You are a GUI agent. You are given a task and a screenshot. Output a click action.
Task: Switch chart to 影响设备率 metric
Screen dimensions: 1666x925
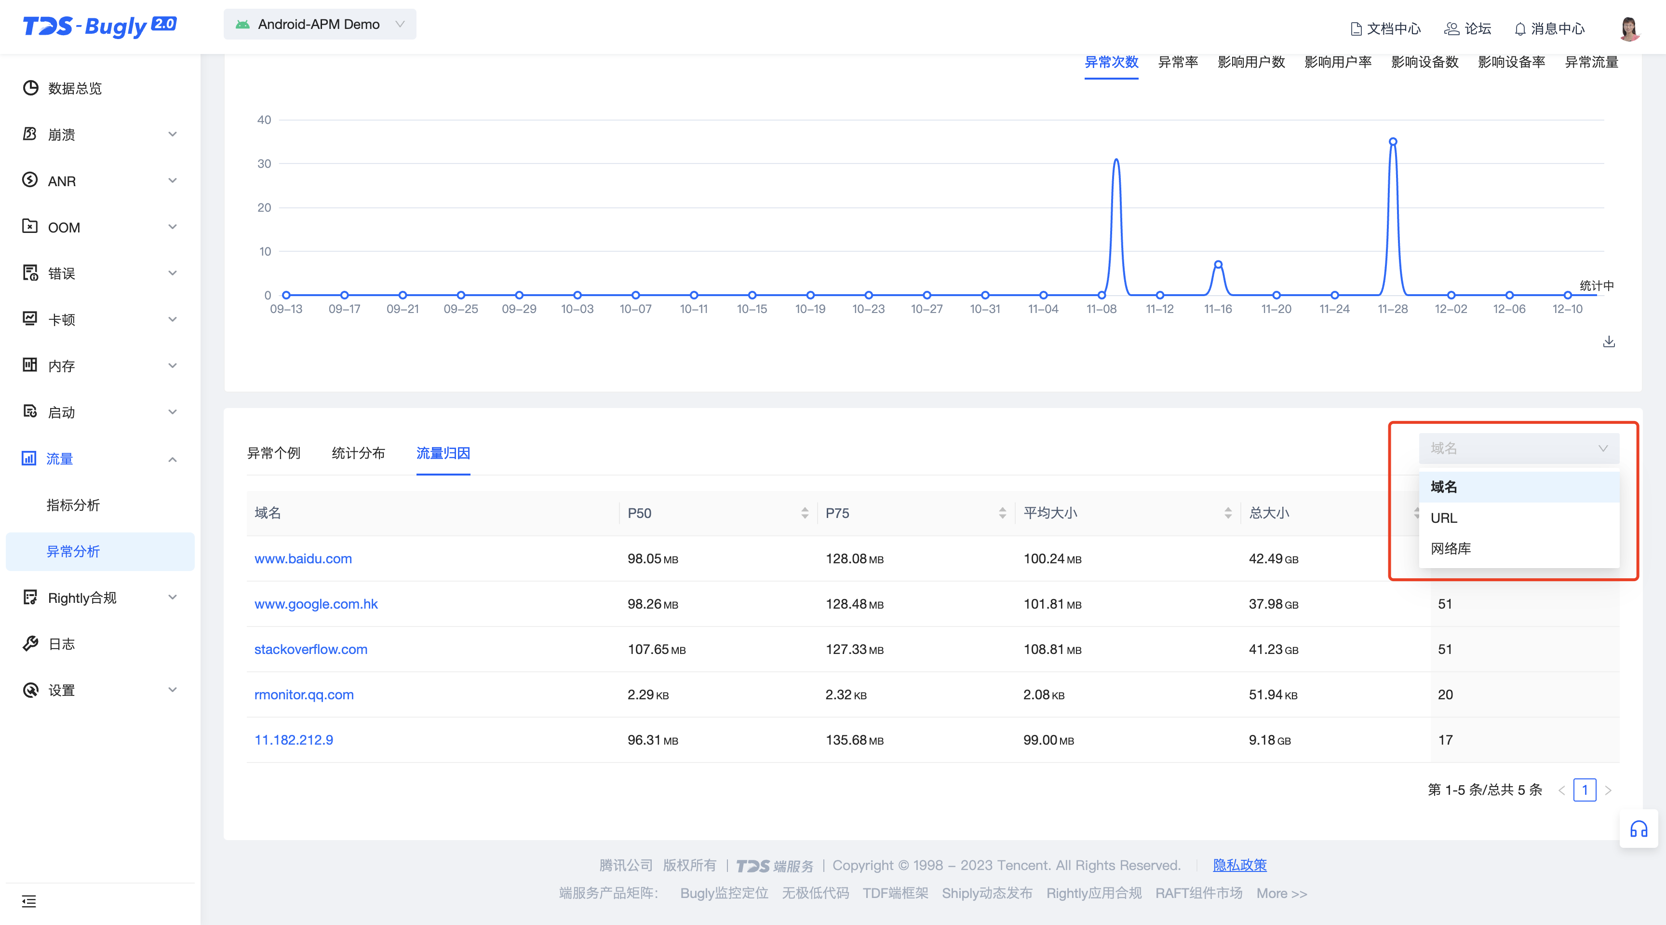coord(1511,62)
